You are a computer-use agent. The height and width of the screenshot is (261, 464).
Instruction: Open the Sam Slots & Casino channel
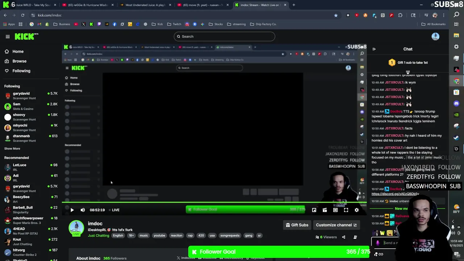pos(31,106)
